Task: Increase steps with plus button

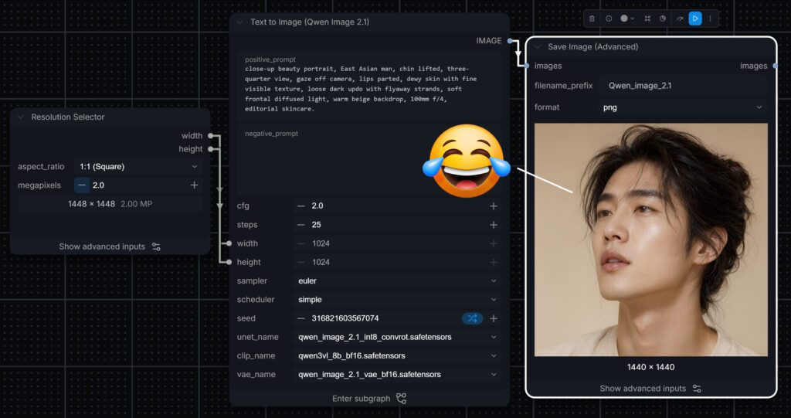Action: (494, 225)
